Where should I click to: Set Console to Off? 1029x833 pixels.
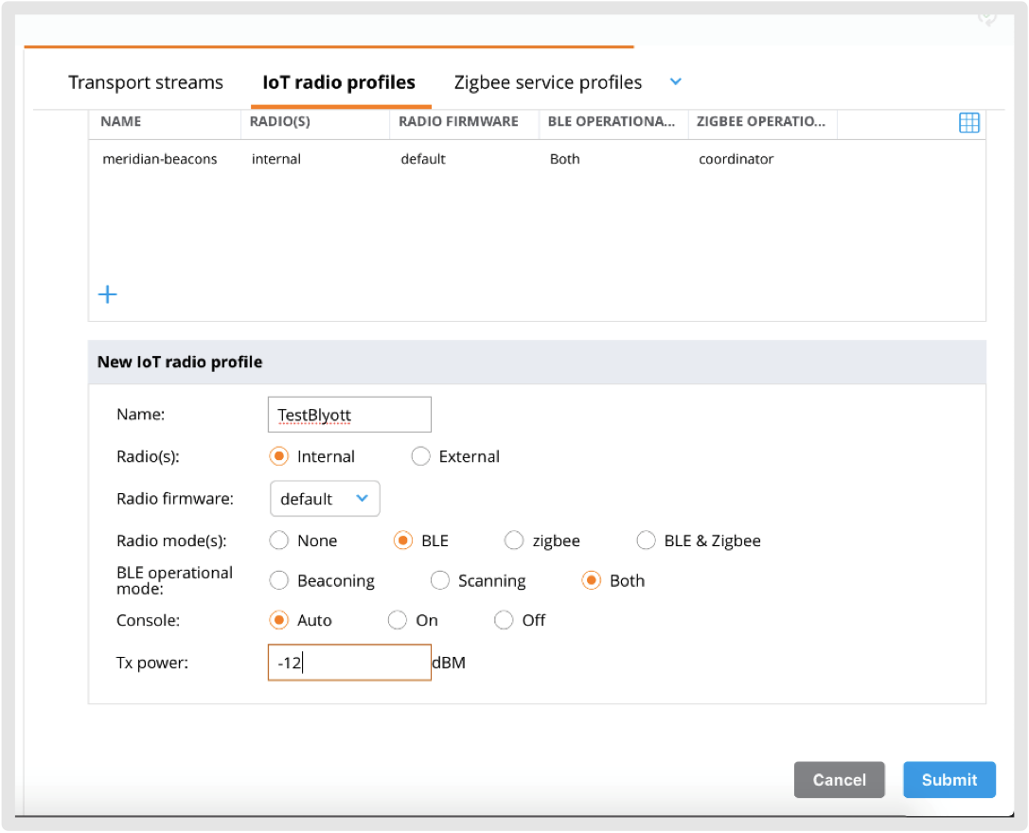click(x=504, y=621)
